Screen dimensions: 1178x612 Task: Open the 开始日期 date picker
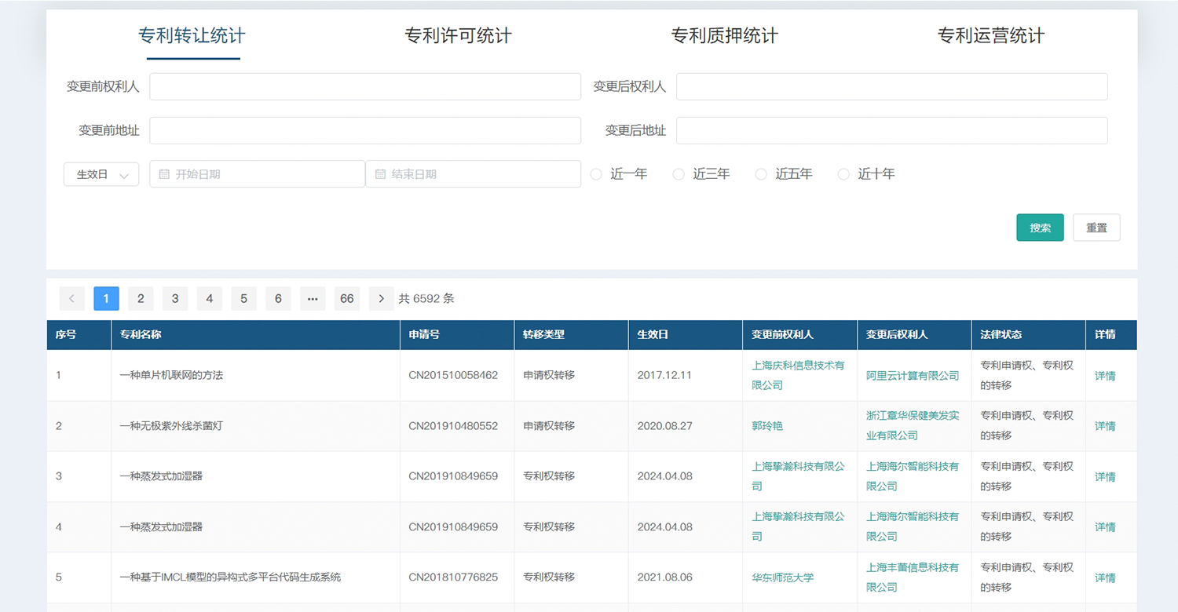coord(258,174)
